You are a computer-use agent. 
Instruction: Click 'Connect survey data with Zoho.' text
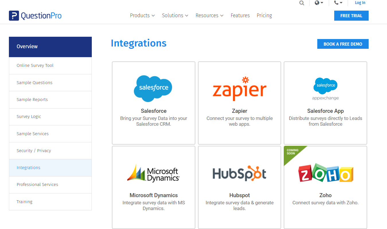(325, 203)
